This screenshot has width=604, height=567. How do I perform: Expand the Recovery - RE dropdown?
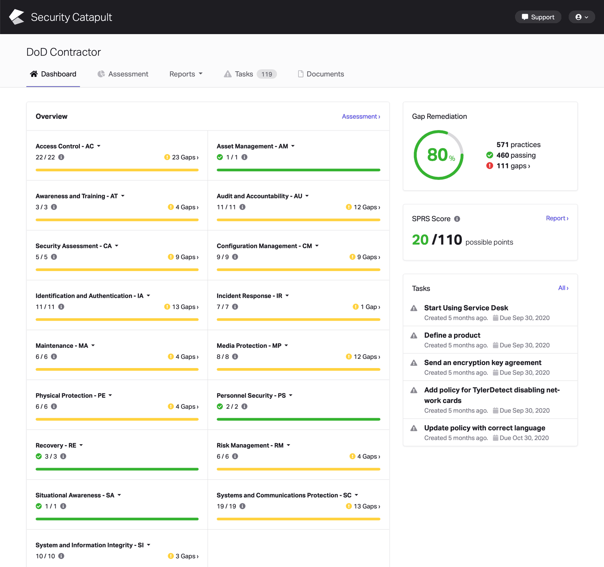click(x=81, y=445)
